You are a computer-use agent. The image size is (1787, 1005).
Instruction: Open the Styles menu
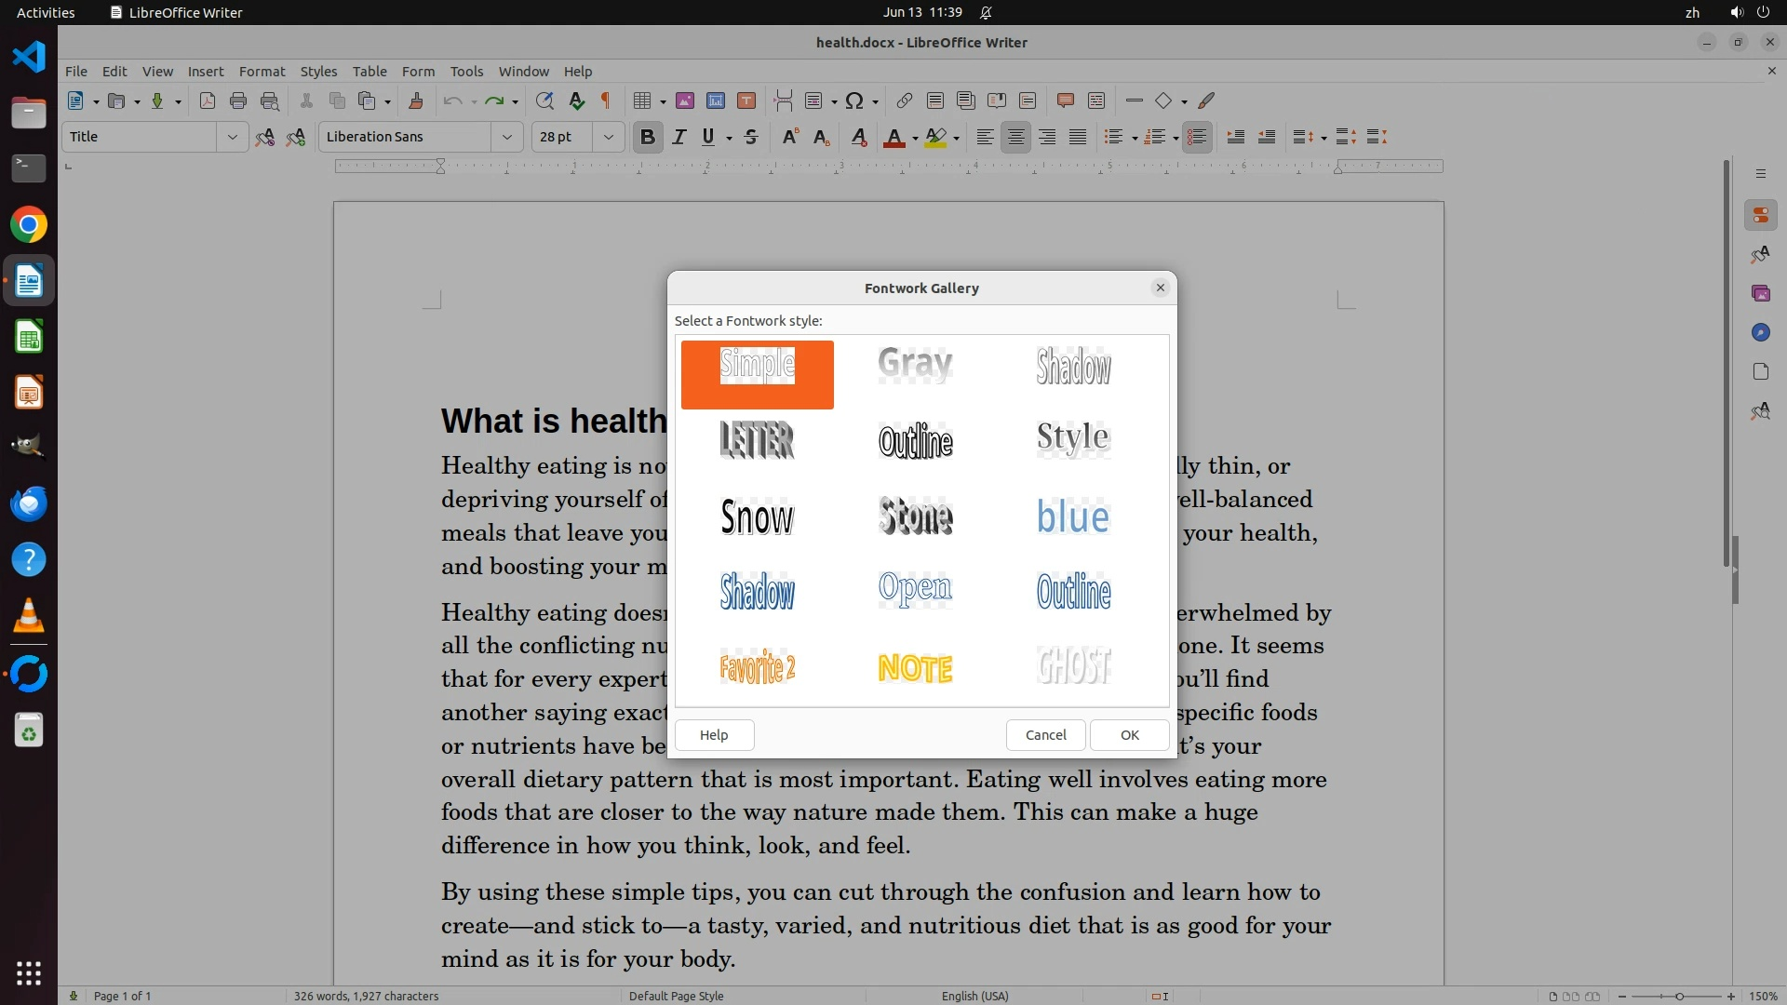tap(318, 72)
